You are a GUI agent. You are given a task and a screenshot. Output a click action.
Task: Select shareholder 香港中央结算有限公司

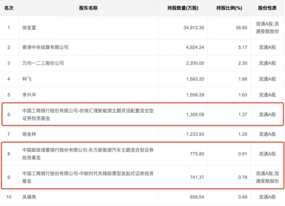pyautogui.click(x=45, y=47)
